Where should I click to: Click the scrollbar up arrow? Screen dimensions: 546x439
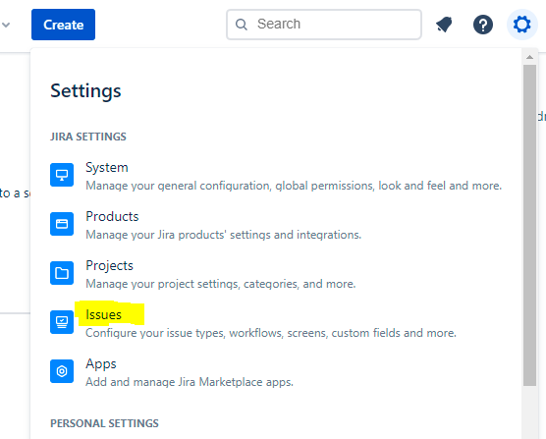coord(529,57)
